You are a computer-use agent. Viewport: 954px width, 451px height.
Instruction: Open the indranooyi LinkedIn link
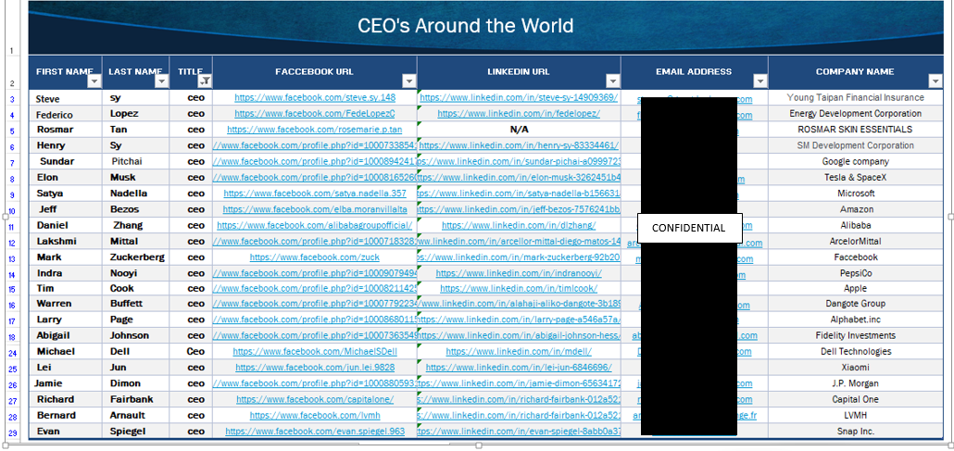[519, 272]
